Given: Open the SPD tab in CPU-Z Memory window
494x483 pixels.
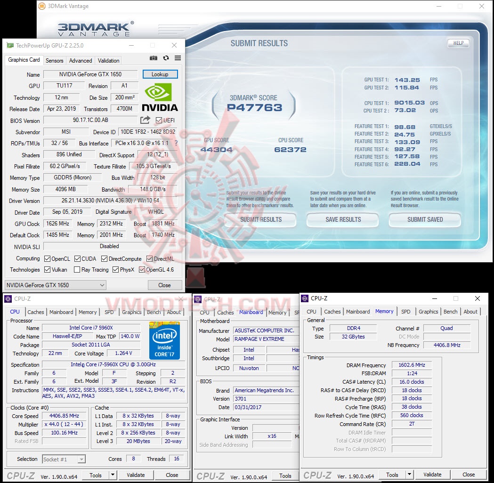Looking at the screenshot, I should click(406, 311).
